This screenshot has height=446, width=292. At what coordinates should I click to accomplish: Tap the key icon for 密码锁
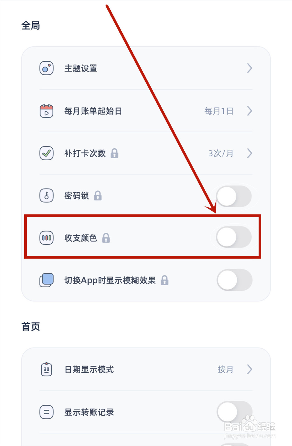click(46, 195)
